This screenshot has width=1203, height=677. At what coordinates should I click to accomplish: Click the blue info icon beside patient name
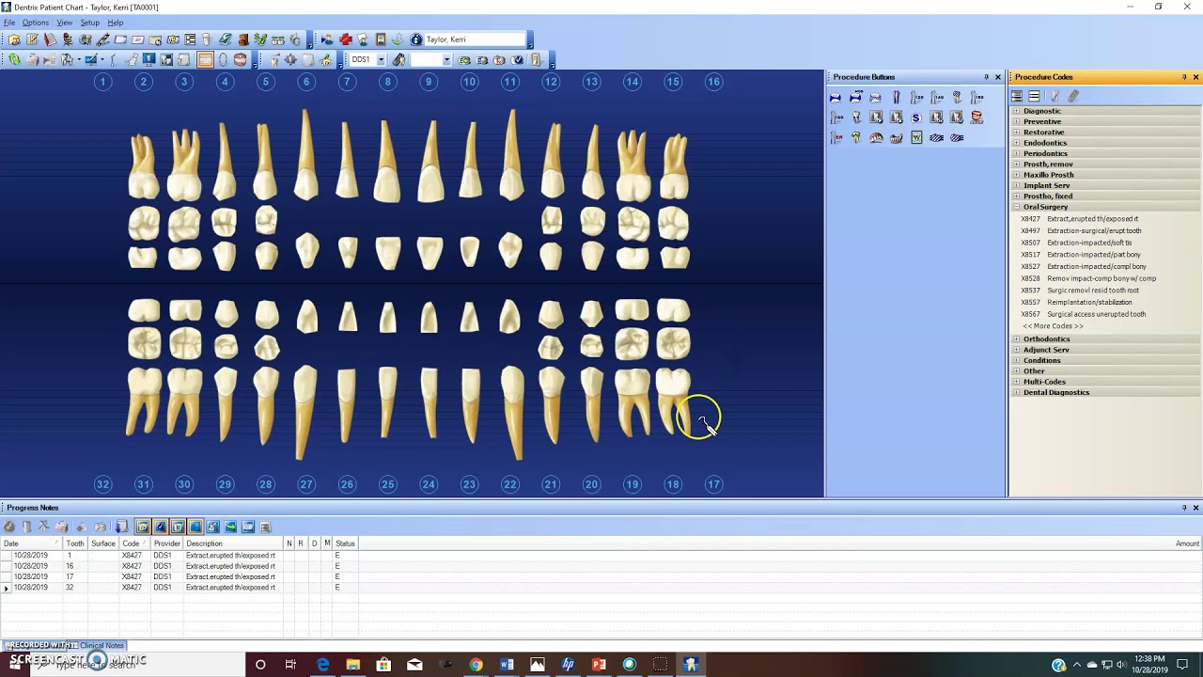pyautogui.click(x=415, y=39)
